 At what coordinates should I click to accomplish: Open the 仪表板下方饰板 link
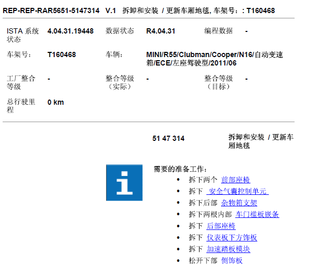pos(232,238)
